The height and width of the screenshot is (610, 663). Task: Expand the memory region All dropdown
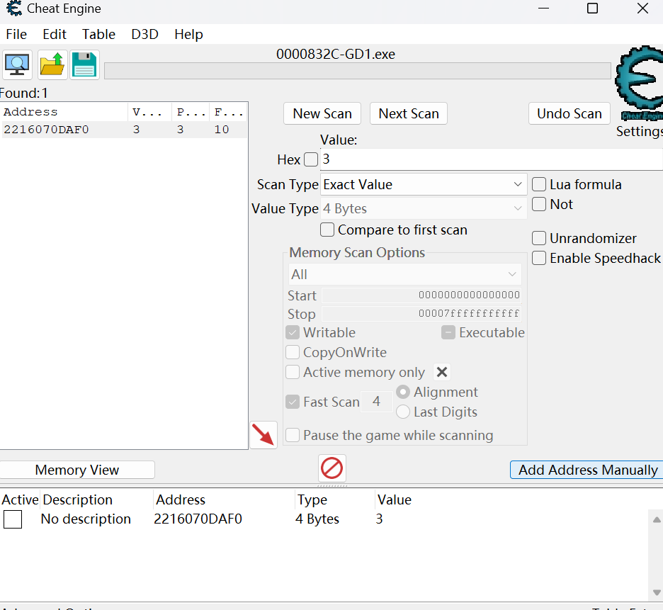click(x=404, y=274)
